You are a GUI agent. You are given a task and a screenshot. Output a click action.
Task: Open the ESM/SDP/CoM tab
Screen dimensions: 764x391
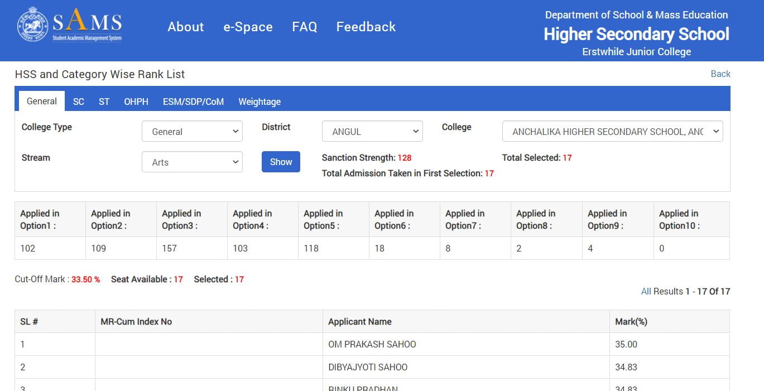193,102
